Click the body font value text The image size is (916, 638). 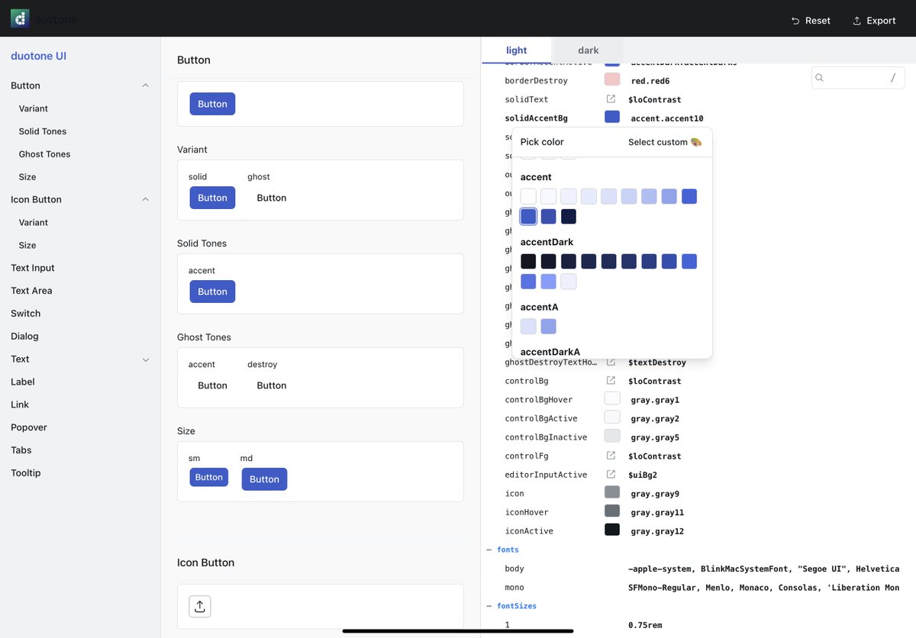tap(763, 569)
